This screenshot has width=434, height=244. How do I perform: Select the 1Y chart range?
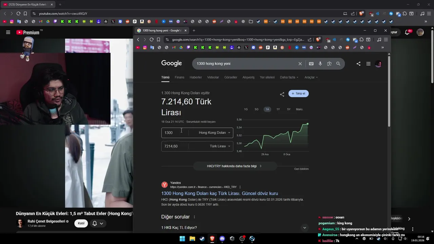click(278, 109)
